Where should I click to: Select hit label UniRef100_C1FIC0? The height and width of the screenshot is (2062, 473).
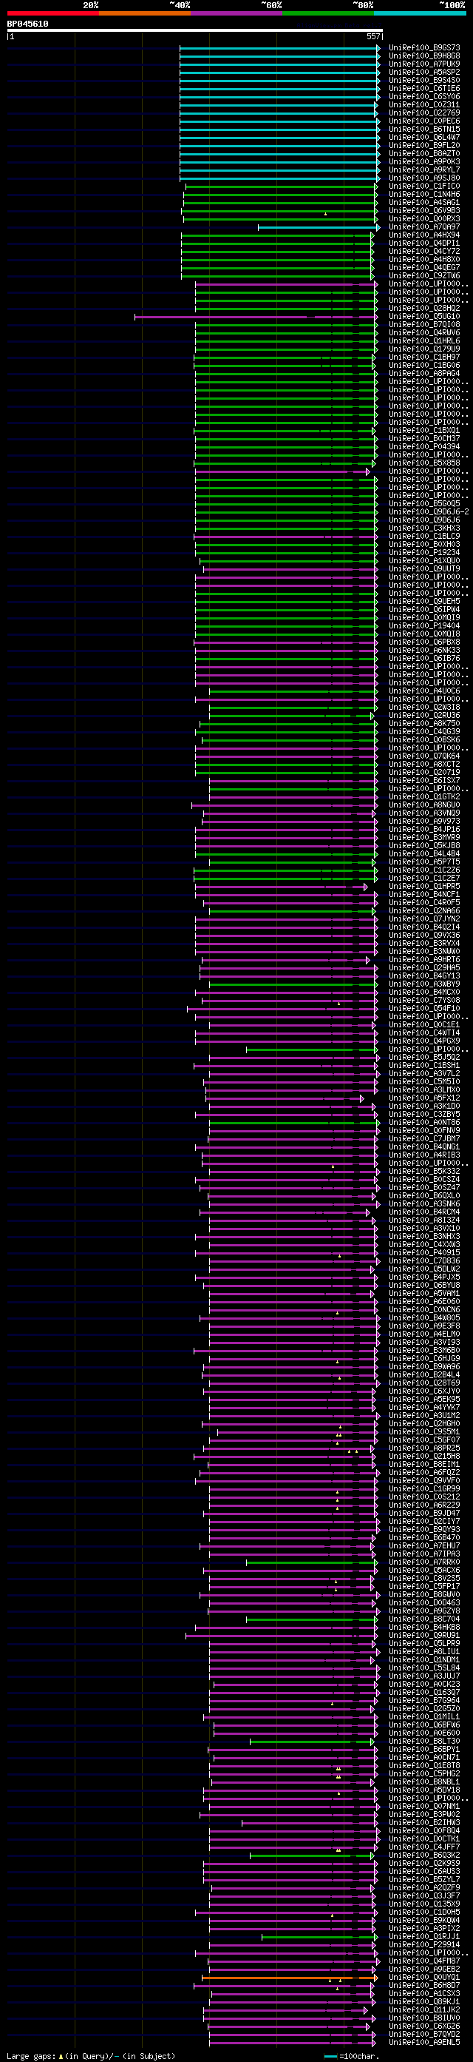(424, 187)
